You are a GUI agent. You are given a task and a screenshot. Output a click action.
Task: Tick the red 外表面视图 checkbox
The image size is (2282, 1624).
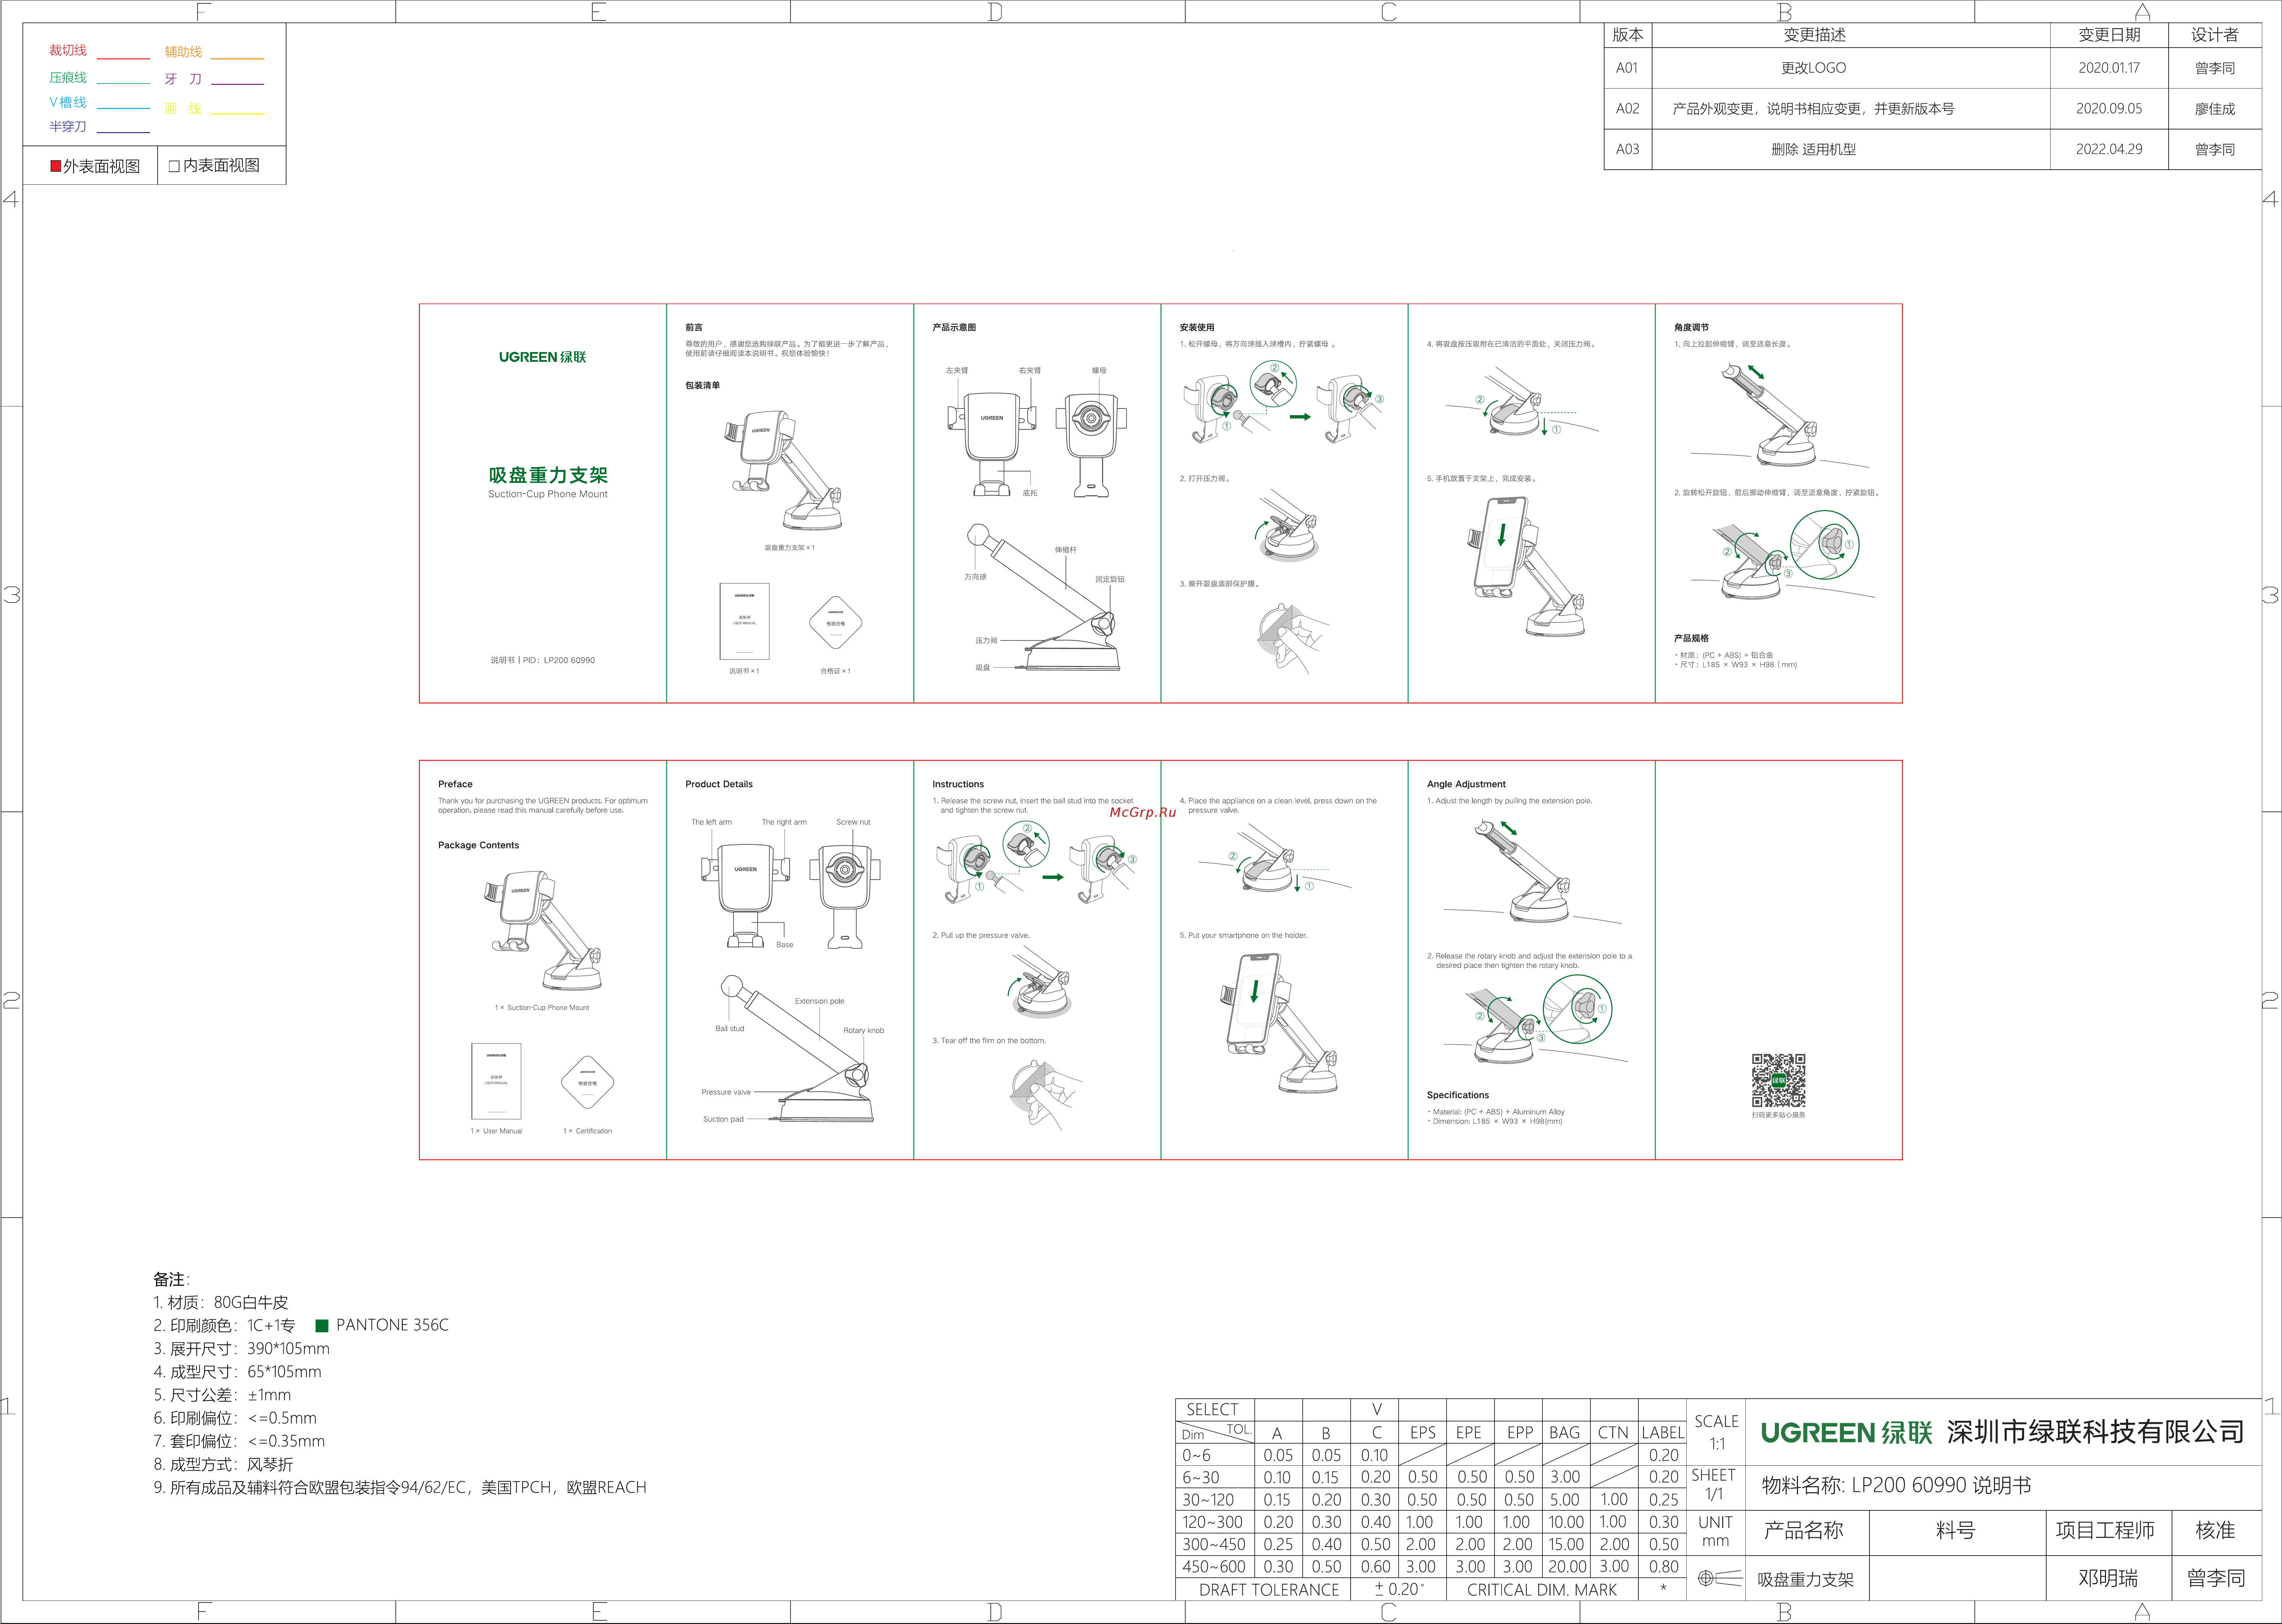(56, 166)
